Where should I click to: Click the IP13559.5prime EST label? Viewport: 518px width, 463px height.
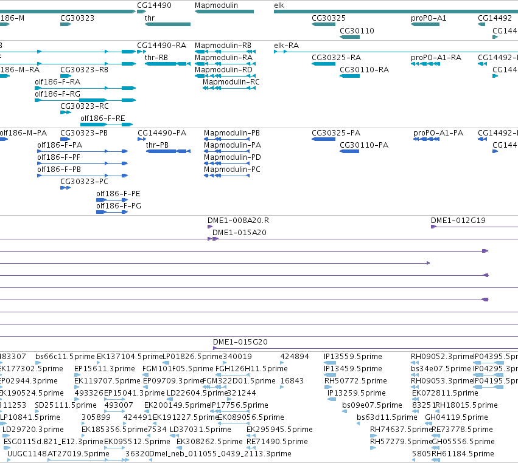tap(353, 357)
